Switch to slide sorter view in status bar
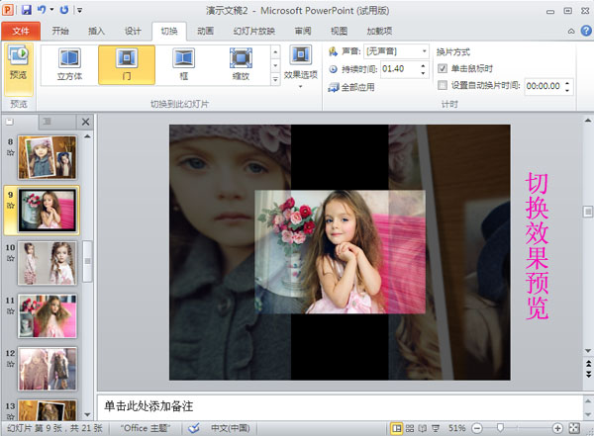The image size is (594, 436). (x=409, y=428)
